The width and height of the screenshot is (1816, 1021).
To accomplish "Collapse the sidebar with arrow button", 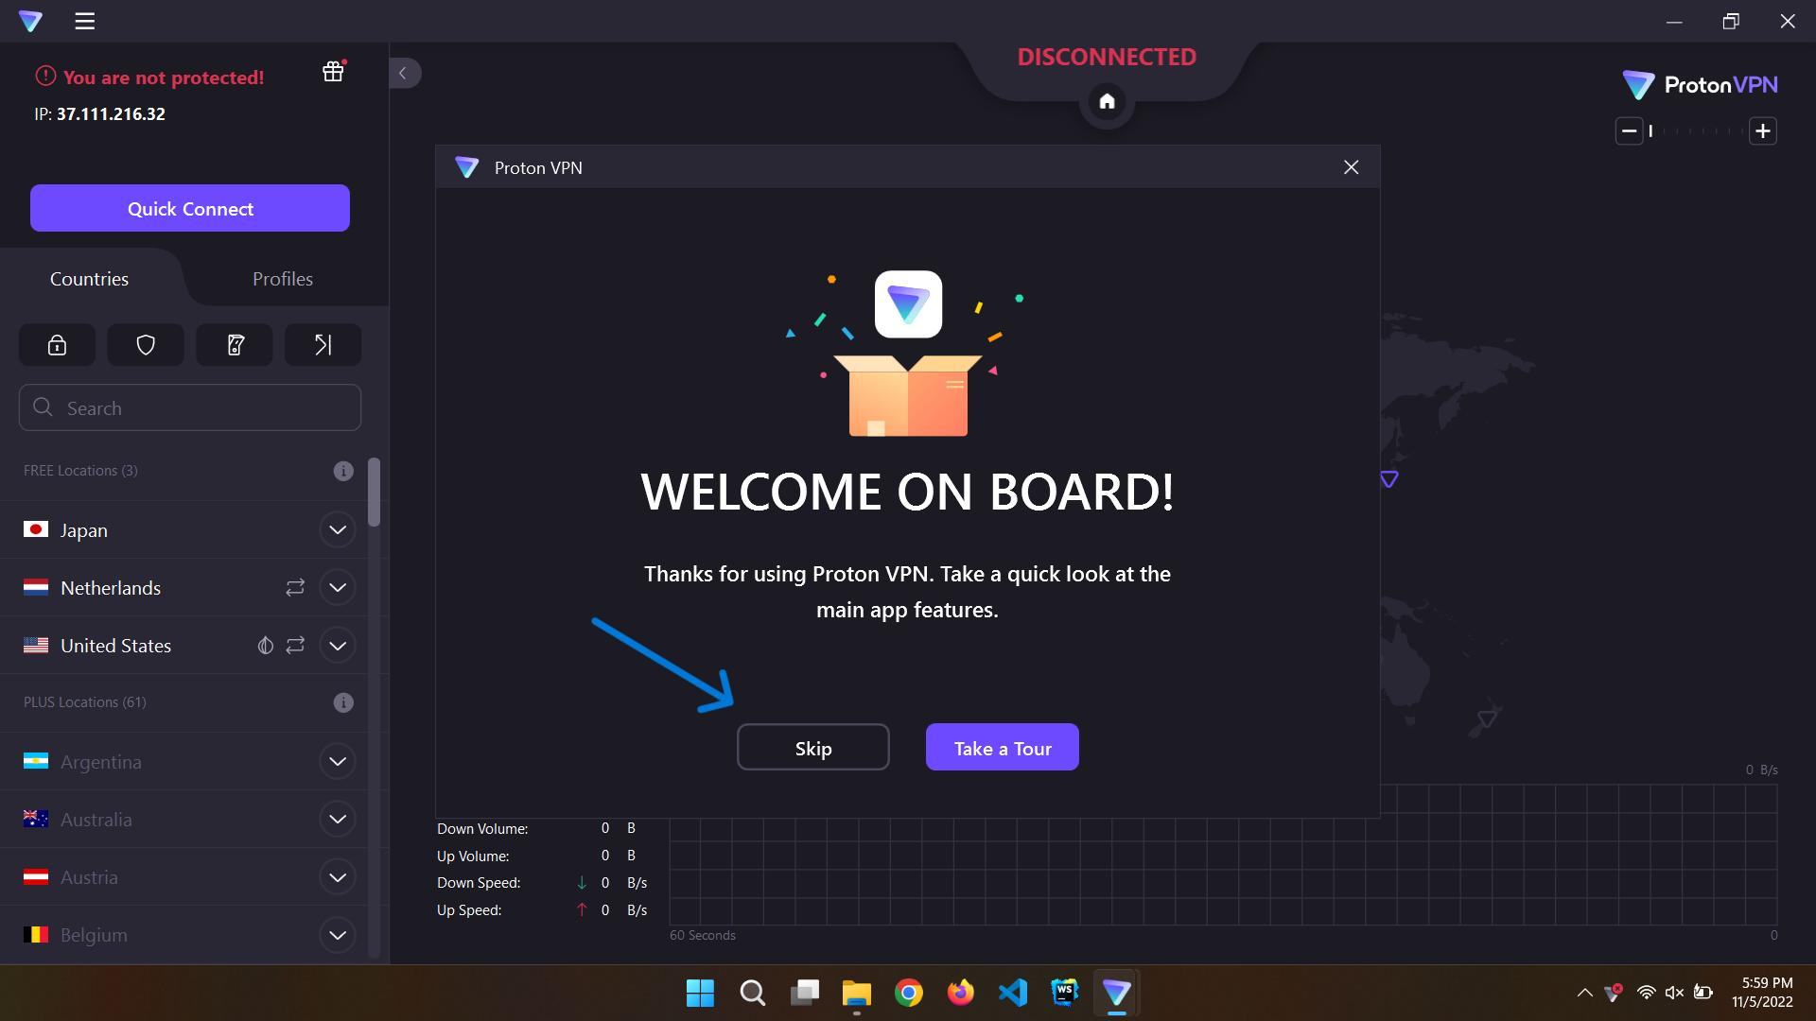I will coord(404,73).
